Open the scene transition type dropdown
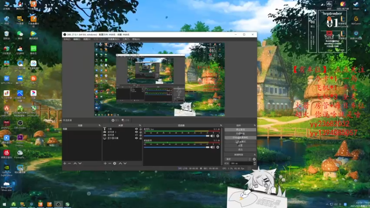The image size is (370, 208). [x=238, y=159]
